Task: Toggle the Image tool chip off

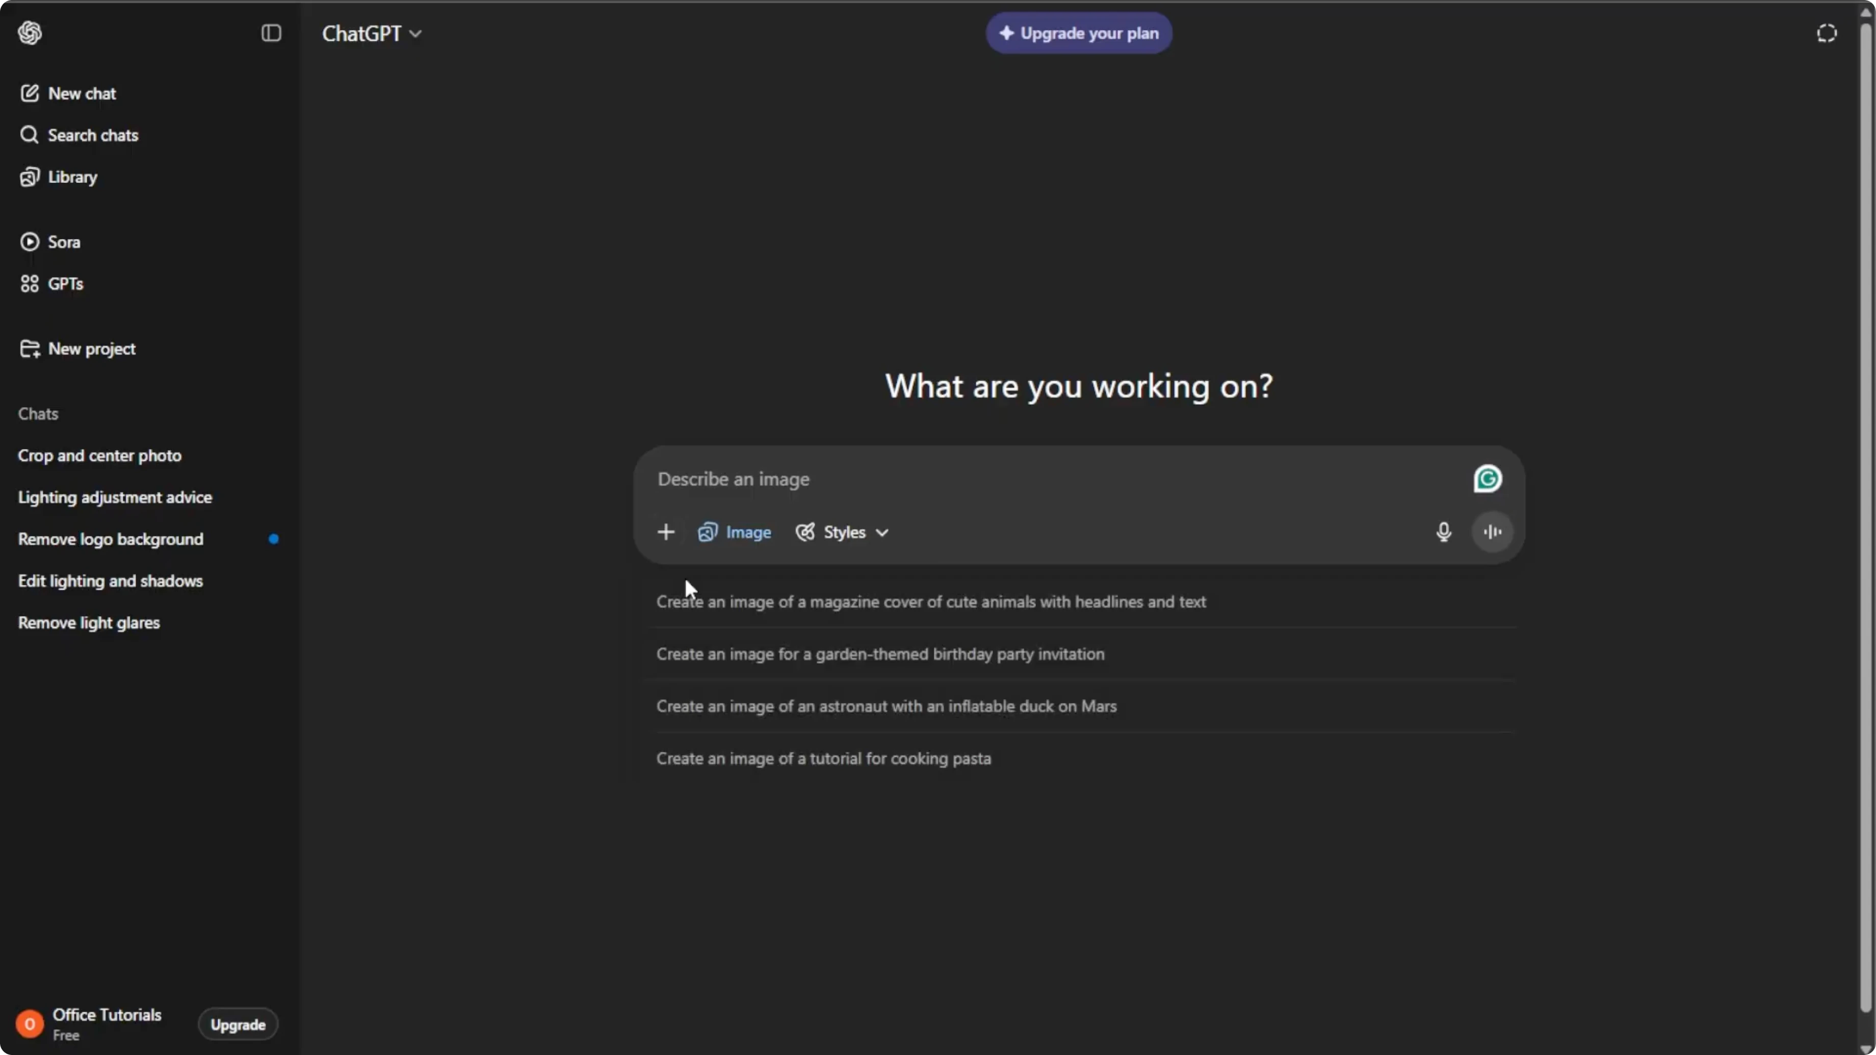Action: pos(734,532)
